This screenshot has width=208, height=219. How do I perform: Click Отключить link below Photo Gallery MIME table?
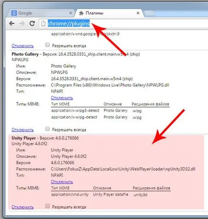23,130
